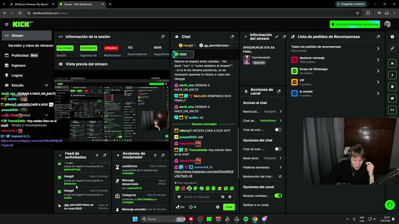This screenshot has height=224, width=399.
Task: Click the text formatting icon in chat input
Action: [223, 197]
